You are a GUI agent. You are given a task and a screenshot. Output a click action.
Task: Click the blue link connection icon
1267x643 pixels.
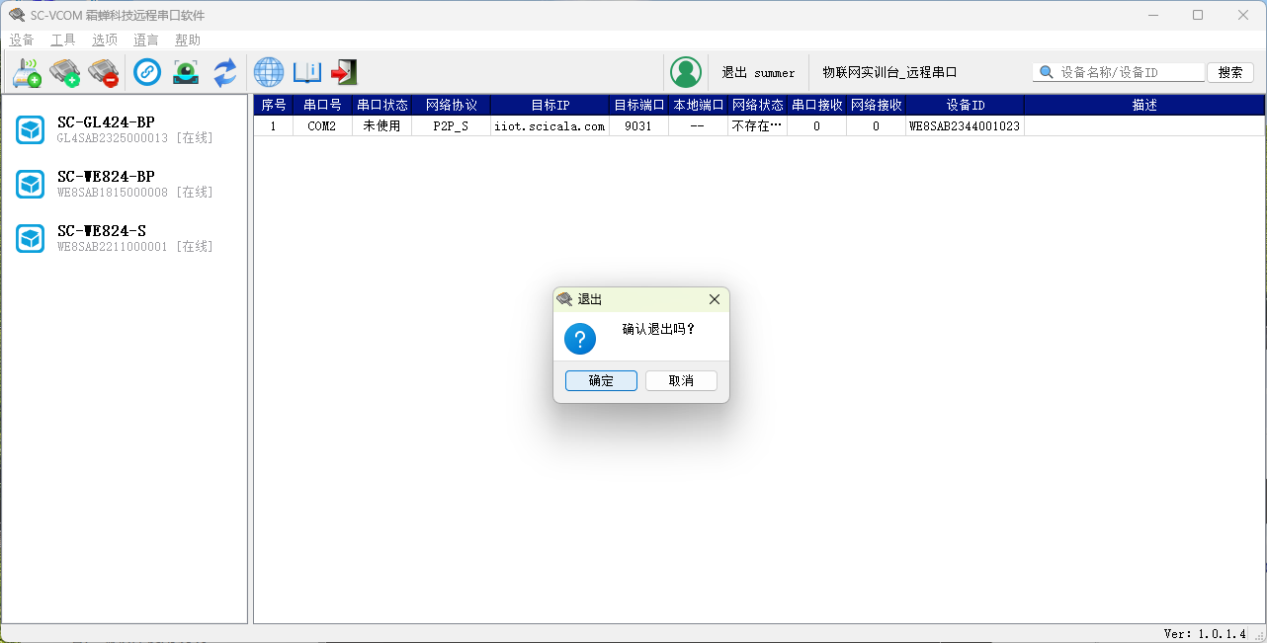click(147, 72)
